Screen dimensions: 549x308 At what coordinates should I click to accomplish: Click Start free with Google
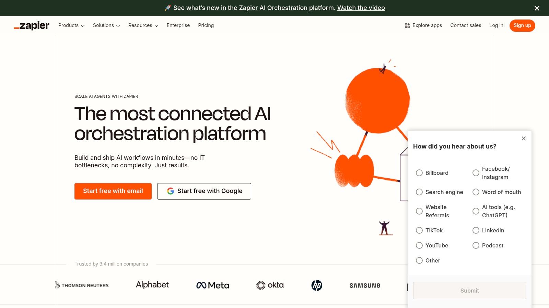point(204,191)
